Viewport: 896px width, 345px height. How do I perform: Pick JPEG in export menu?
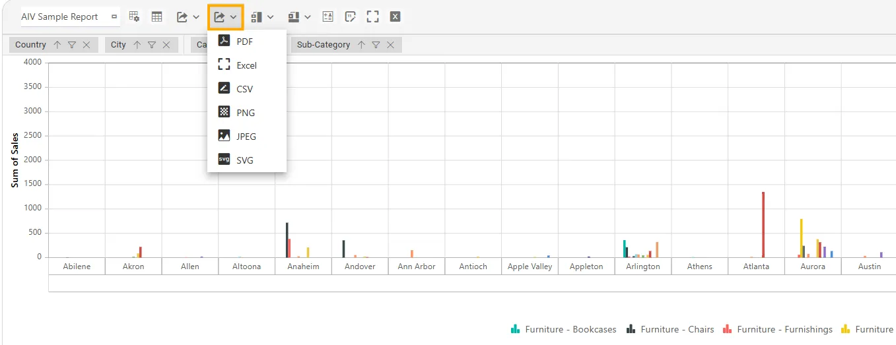(247, 137)
